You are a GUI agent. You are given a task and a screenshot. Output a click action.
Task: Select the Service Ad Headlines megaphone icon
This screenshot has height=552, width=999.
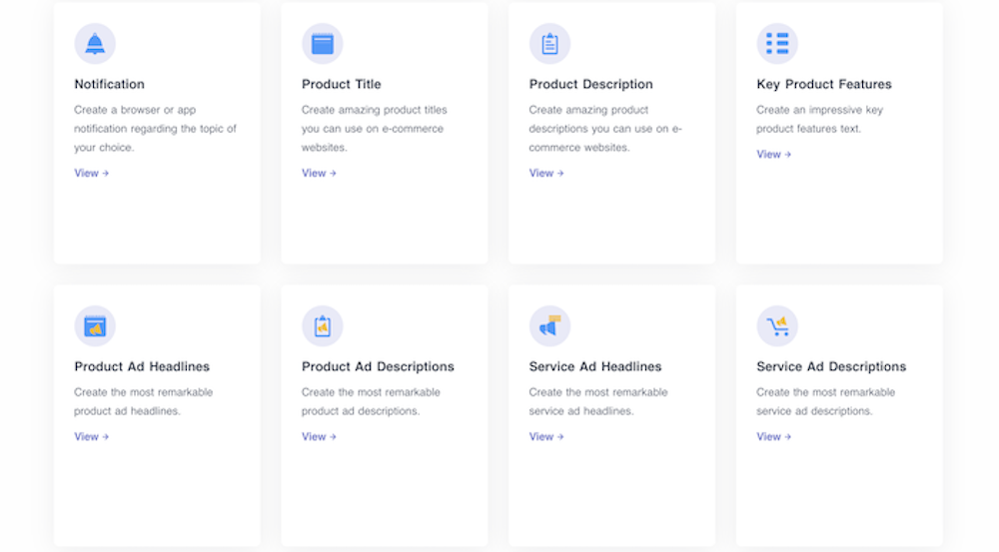[549, 326]
